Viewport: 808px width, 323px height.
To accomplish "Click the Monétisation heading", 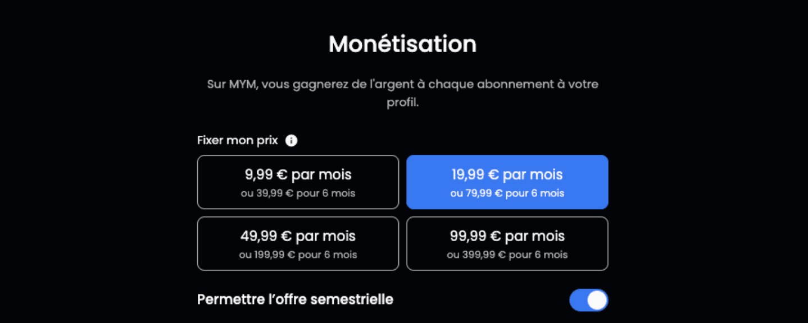I will 402,44.
